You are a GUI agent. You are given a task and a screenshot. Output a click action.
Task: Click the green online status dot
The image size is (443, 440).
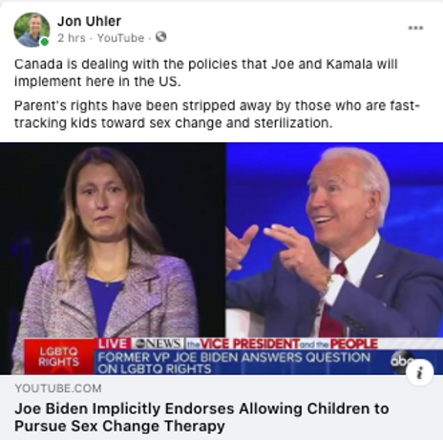(45, 42)
